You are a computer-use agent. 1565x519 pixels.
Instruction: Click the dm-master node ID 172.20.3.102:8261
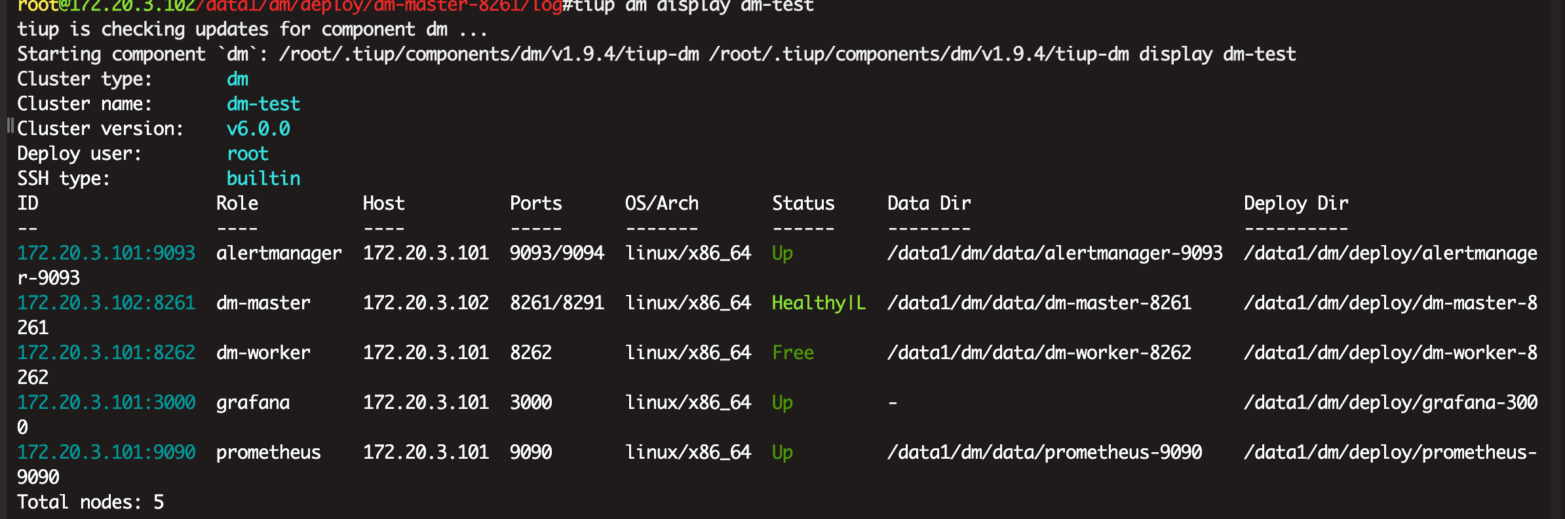pos(106,303)
